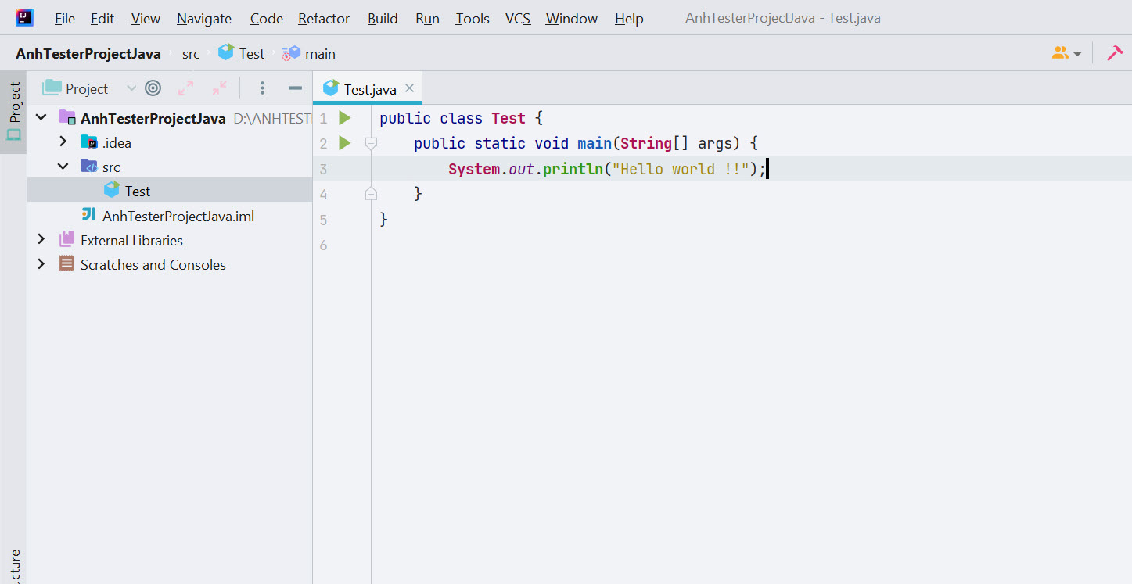Screen dimensions: 1132x584
Task: Open the Tools menu
Action: click(473, 19)
